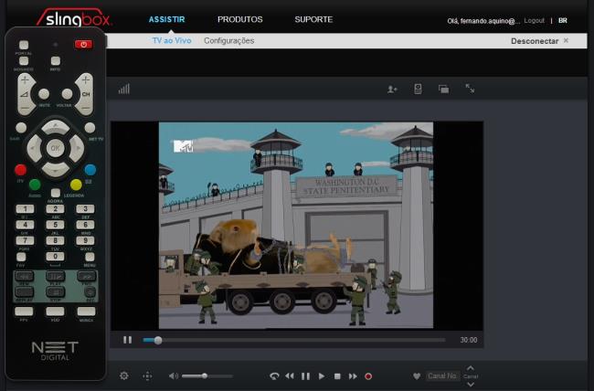Click the up arrow on the remote d-pad
This screenshot has height=391, width=594.
click(56, 127)
